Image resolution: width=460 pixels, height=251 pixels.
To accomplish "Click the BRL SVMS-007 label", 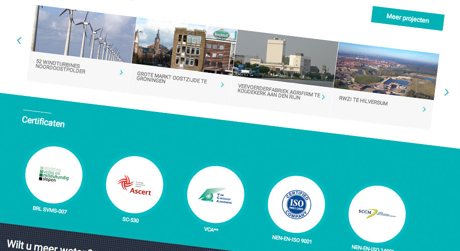I will 50,210.
